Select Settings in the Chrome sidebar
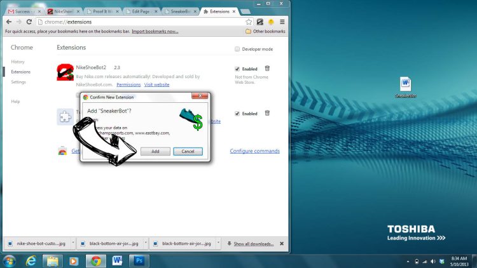The image size is (477, 268). [x=18, y=82]
